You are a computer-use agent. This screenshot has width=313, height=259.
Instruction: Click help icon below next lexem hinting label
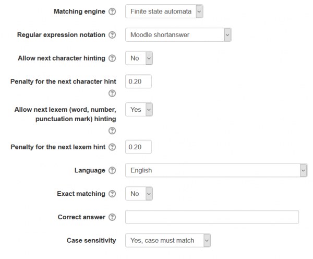(x=112, y=131)
